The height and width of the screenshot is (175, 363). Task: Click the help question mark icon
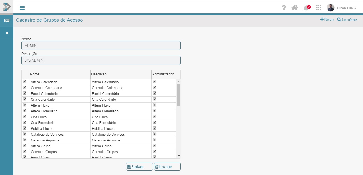(284, 8)
